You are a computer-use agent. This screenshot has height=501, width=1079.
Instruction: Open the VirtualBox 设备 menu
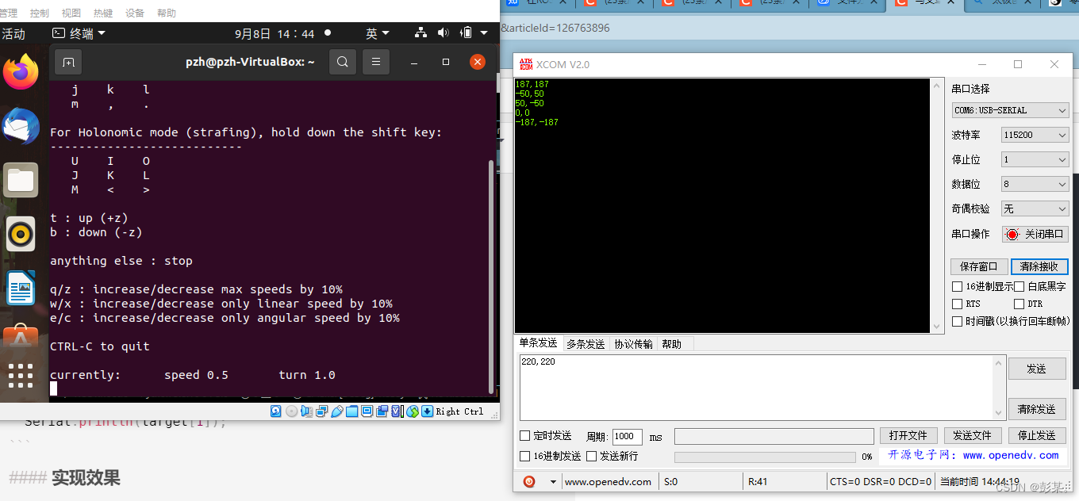pos(135,13)
